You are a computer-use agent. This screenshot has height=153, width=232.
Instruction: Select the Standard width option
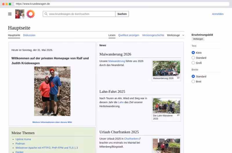click(x=193, y=76)
